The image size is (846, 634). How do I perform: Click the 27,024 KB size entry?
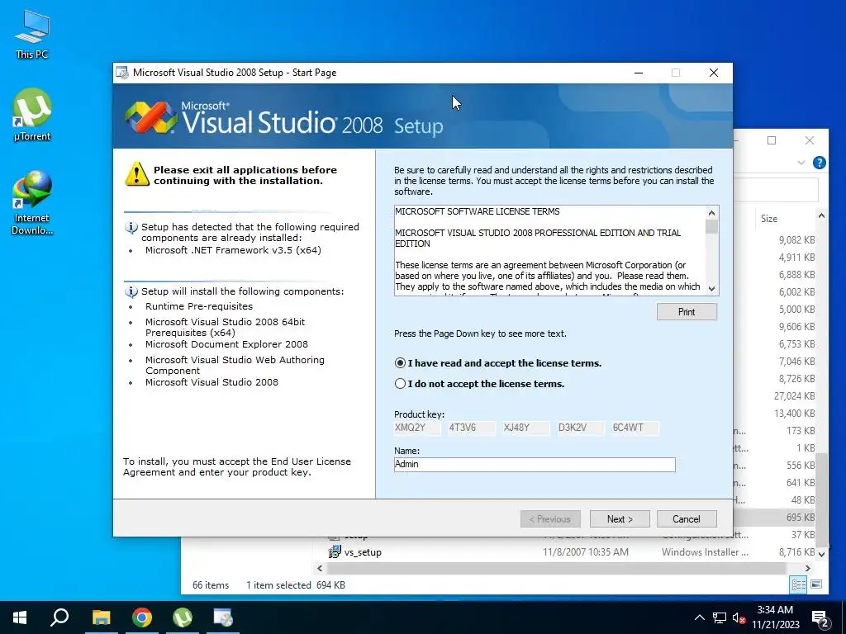click(x=794, y=395)
